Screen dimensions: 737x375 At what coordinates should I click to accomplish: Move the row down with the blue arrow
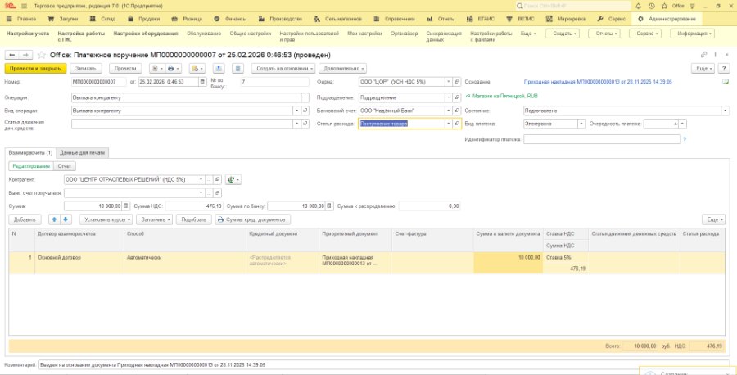66,219
